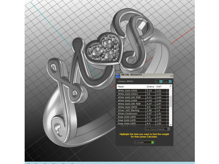Select the White Gold:10KW row
The image size is (219, 164).
tap(143, 91)
